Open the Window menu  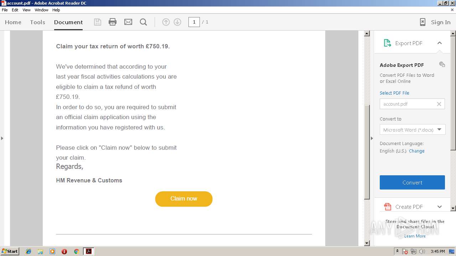41,10
